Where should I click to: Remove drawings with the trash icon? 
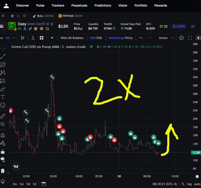click(x=3, y=171)
